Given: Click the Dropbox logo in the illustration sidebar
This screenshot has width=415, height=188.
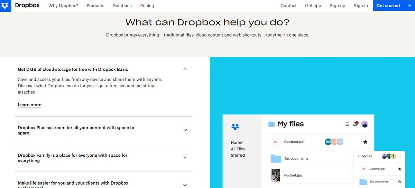Looking at the screenshot, I should [235, 127].
